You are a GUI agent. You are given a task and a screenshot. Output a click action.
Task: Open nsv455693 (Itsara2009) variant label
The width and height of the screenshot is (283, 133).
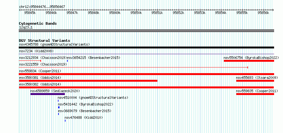point(257,78)
